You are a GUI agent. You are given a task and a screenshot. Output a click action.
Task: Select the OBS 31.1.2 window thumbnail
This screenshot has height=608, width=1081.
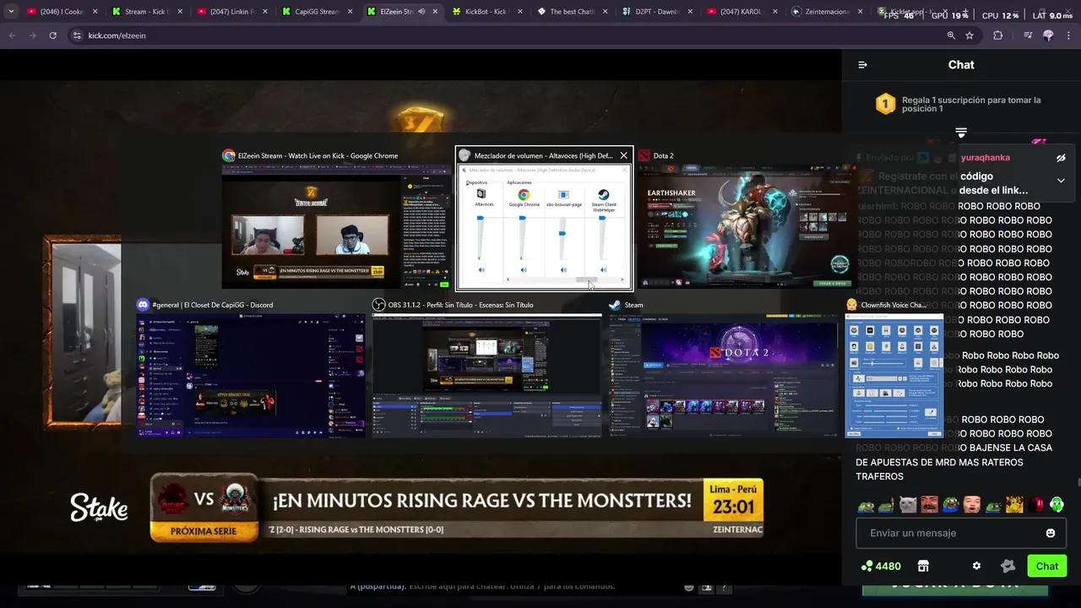pos(486,376)
